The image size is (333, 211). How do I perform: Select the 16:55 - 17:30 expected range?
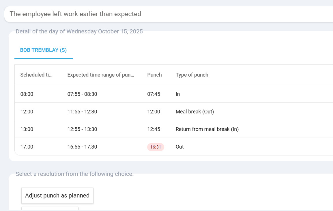pos(82,147)
